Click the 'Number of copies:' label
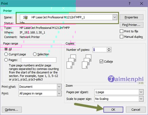The width and height of the screenshot is (148, 115). pos(78,50)
